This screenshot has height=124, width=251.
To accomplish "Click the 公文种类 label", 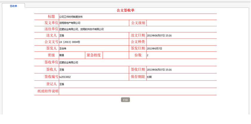I will [x=138, y=42].
